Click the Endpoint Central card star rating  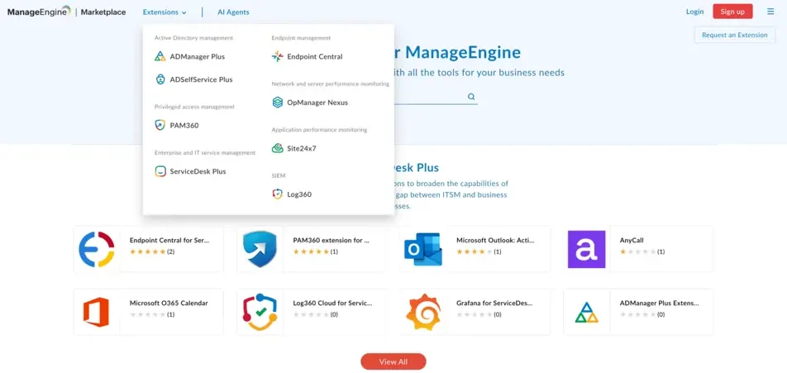pos(147,251)
